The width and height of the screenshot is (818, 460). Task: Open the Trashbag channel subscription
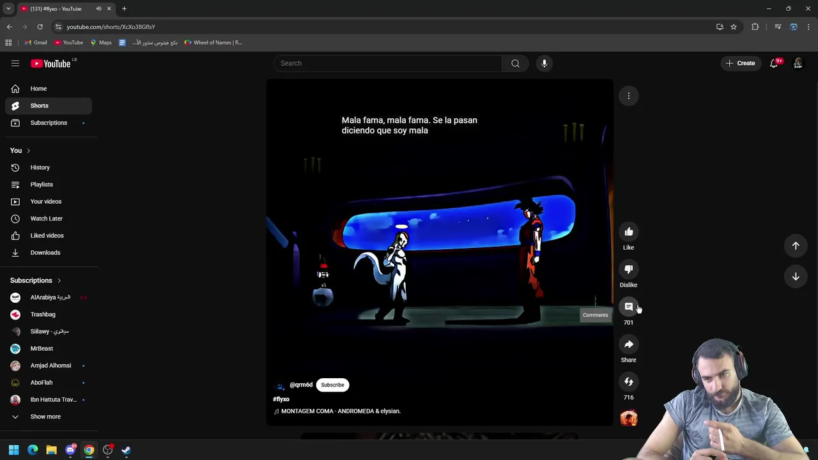pos(49,314)
